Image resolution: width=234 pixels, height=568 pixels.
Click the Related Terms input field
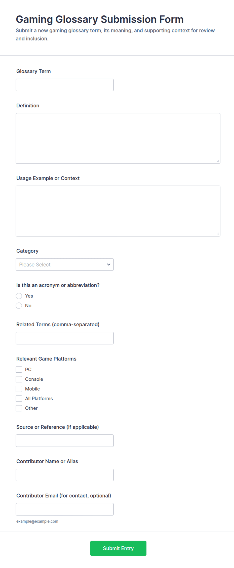tap(65, 338)
